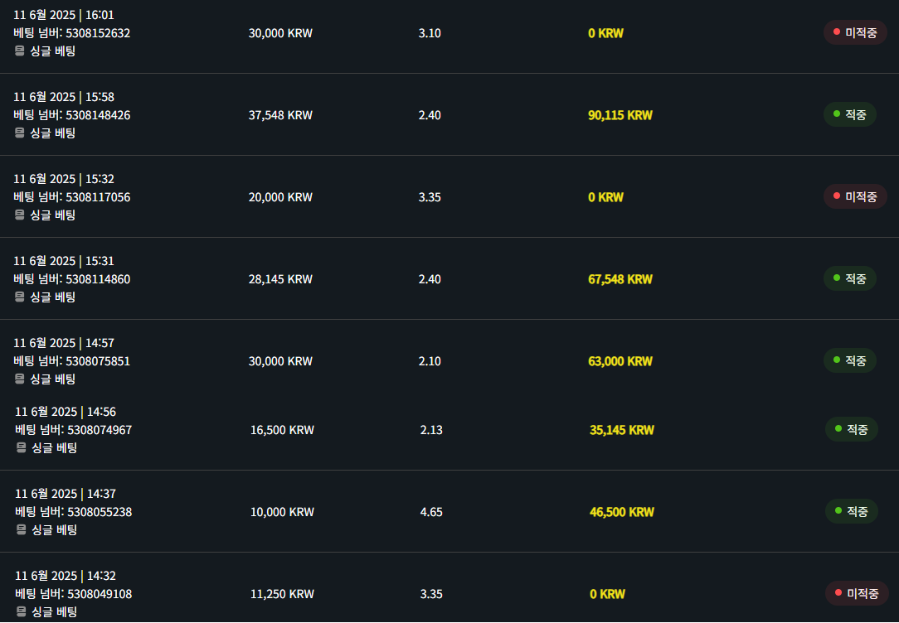Click the 싱글 베팅 icon below bet 5308114860

[20, 297]
